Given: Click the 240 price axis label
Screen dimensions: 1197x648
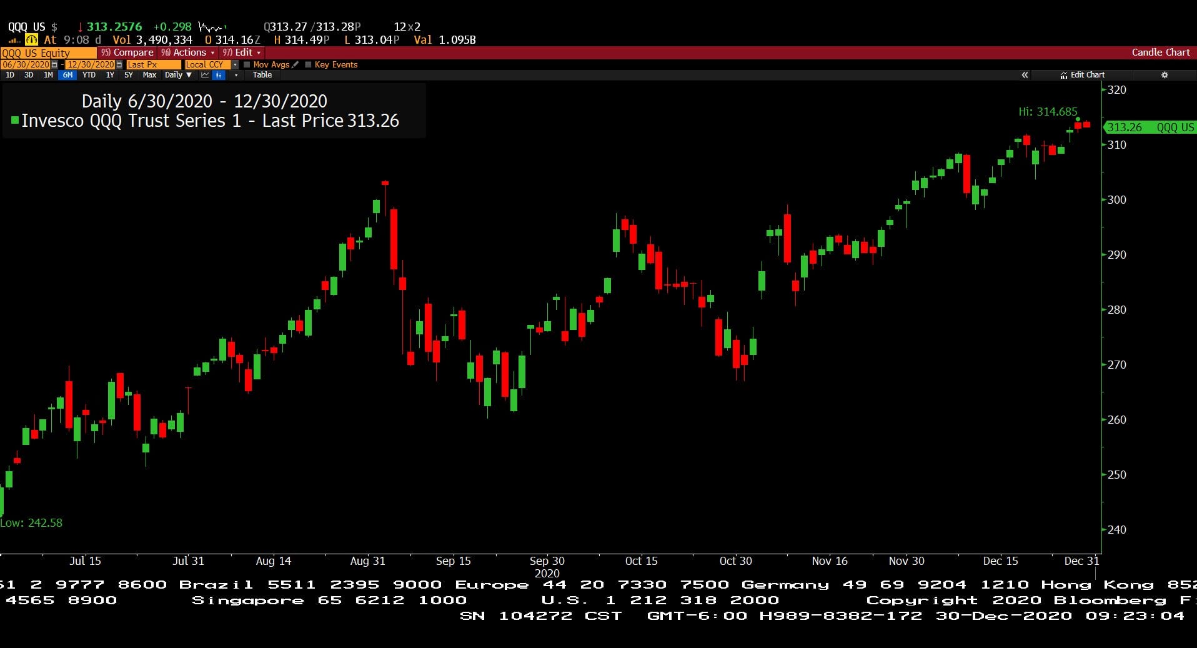Looking at the screenshot, I should click(1116, 530).
